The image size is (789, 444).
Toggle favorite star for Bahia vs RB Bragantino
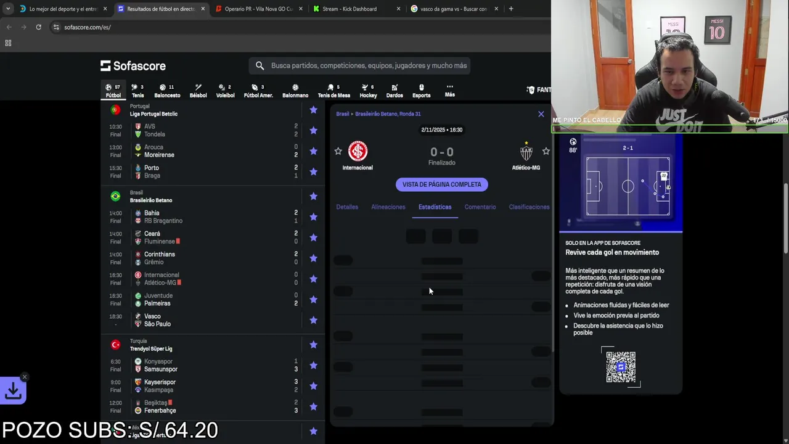point(313,216)
